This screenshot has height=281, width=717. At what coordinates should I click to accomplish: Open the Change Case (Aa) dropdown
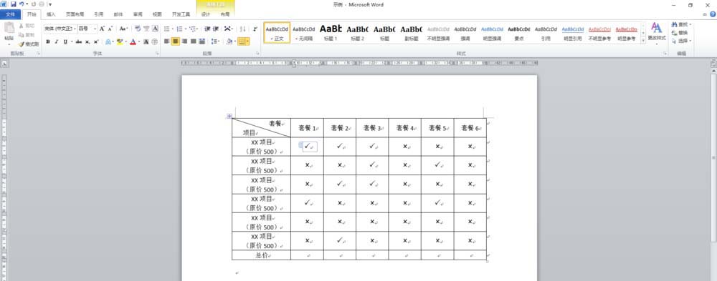point(123,29)
